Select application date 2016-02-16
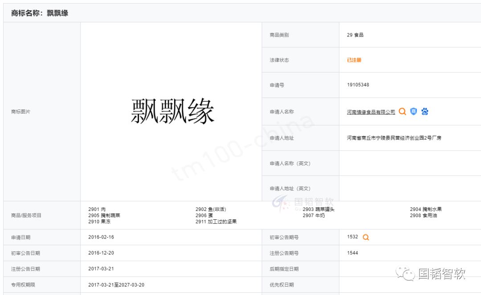The image size is (481, 295). pyautogui.click(x=101, y=237)
